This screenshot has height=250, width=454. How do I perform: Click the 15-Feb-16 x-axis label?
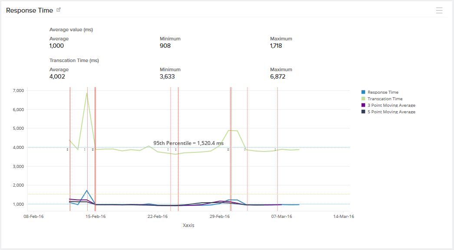(x=95, y=217)
